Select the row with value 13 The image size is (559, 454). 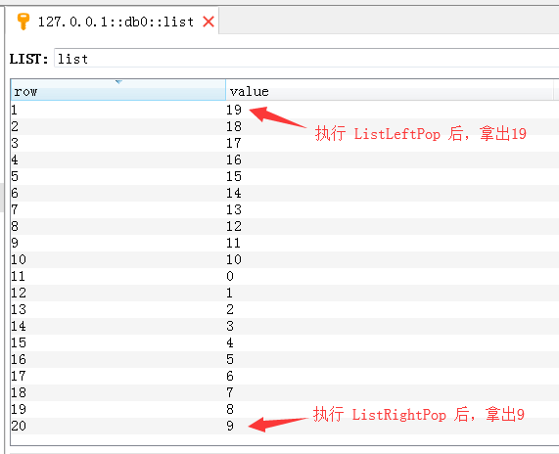tap(285, 209)
